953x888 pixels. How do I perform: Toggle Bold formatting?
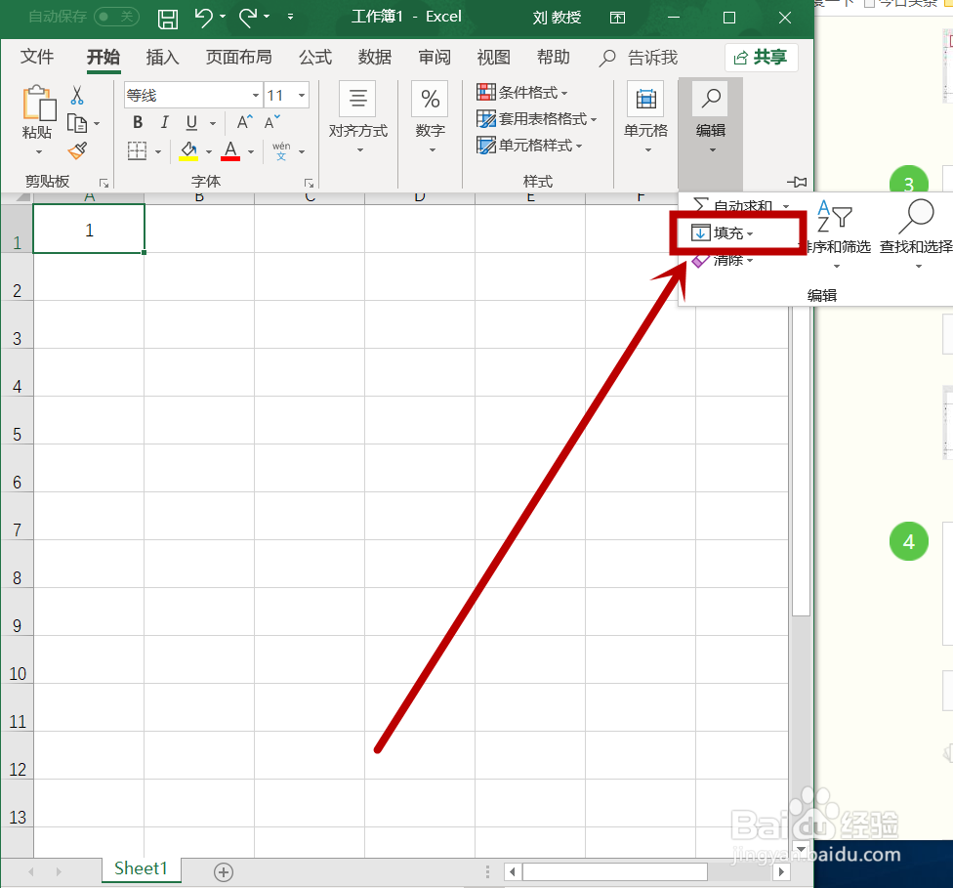click(138, 123)
